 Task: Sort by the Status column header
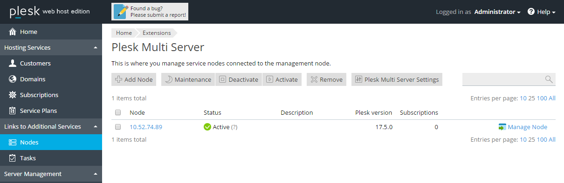click(x=213, y=112)
